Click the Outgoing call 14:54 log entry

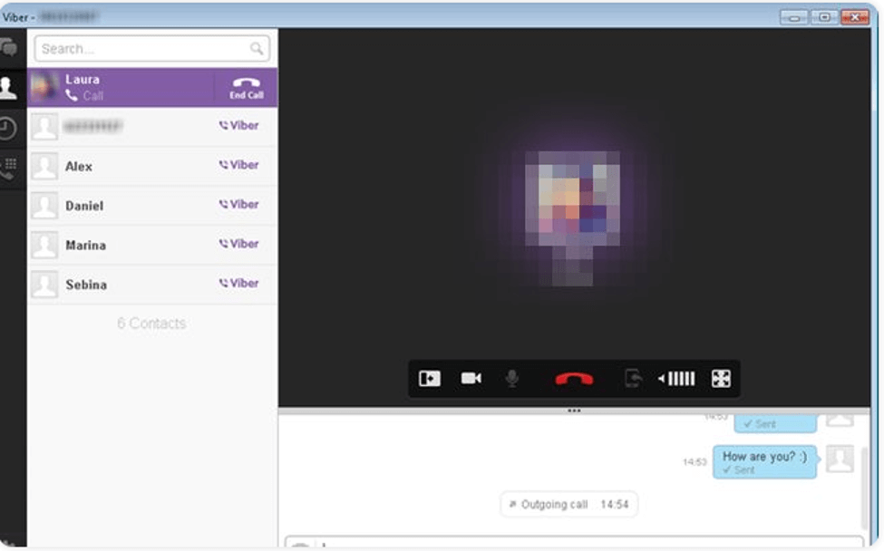[x=568, y=504]
